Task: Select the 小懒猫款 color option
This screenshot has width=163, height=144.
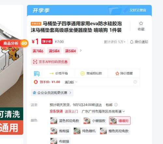Action: point(95,121)
